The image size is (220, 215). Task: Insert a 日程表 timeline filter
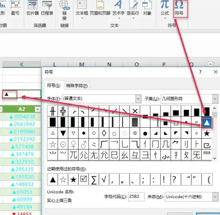pos(47,8)
